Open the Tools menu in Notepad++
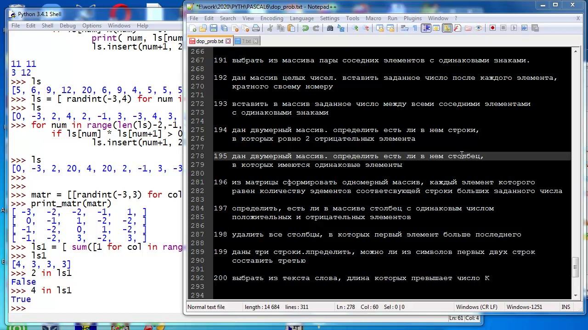Viewport: 588px width, 330px height. [352, 18]
